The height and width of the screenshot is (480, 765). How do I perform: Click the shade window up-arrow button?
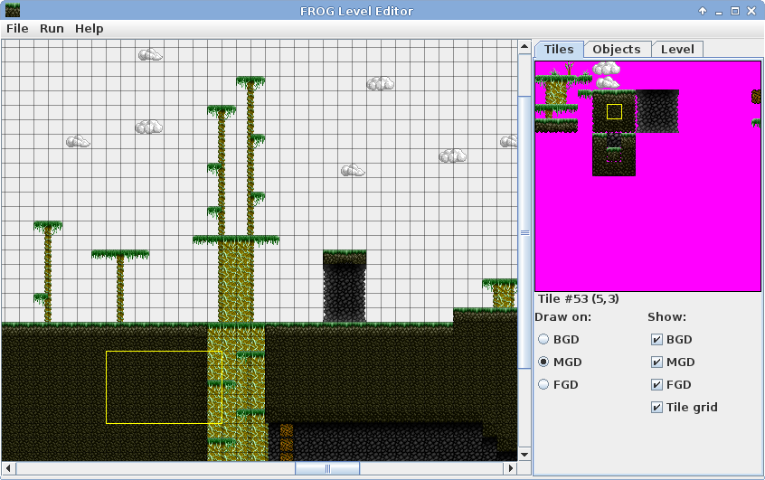click(702, 11)
